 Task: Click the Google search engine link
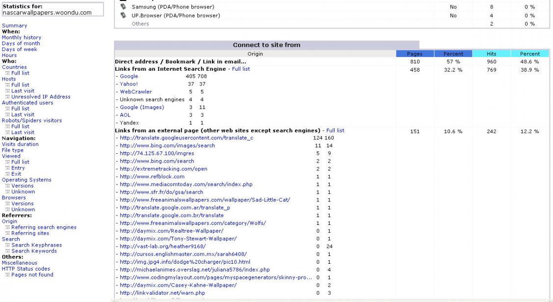tap(129, 76)
